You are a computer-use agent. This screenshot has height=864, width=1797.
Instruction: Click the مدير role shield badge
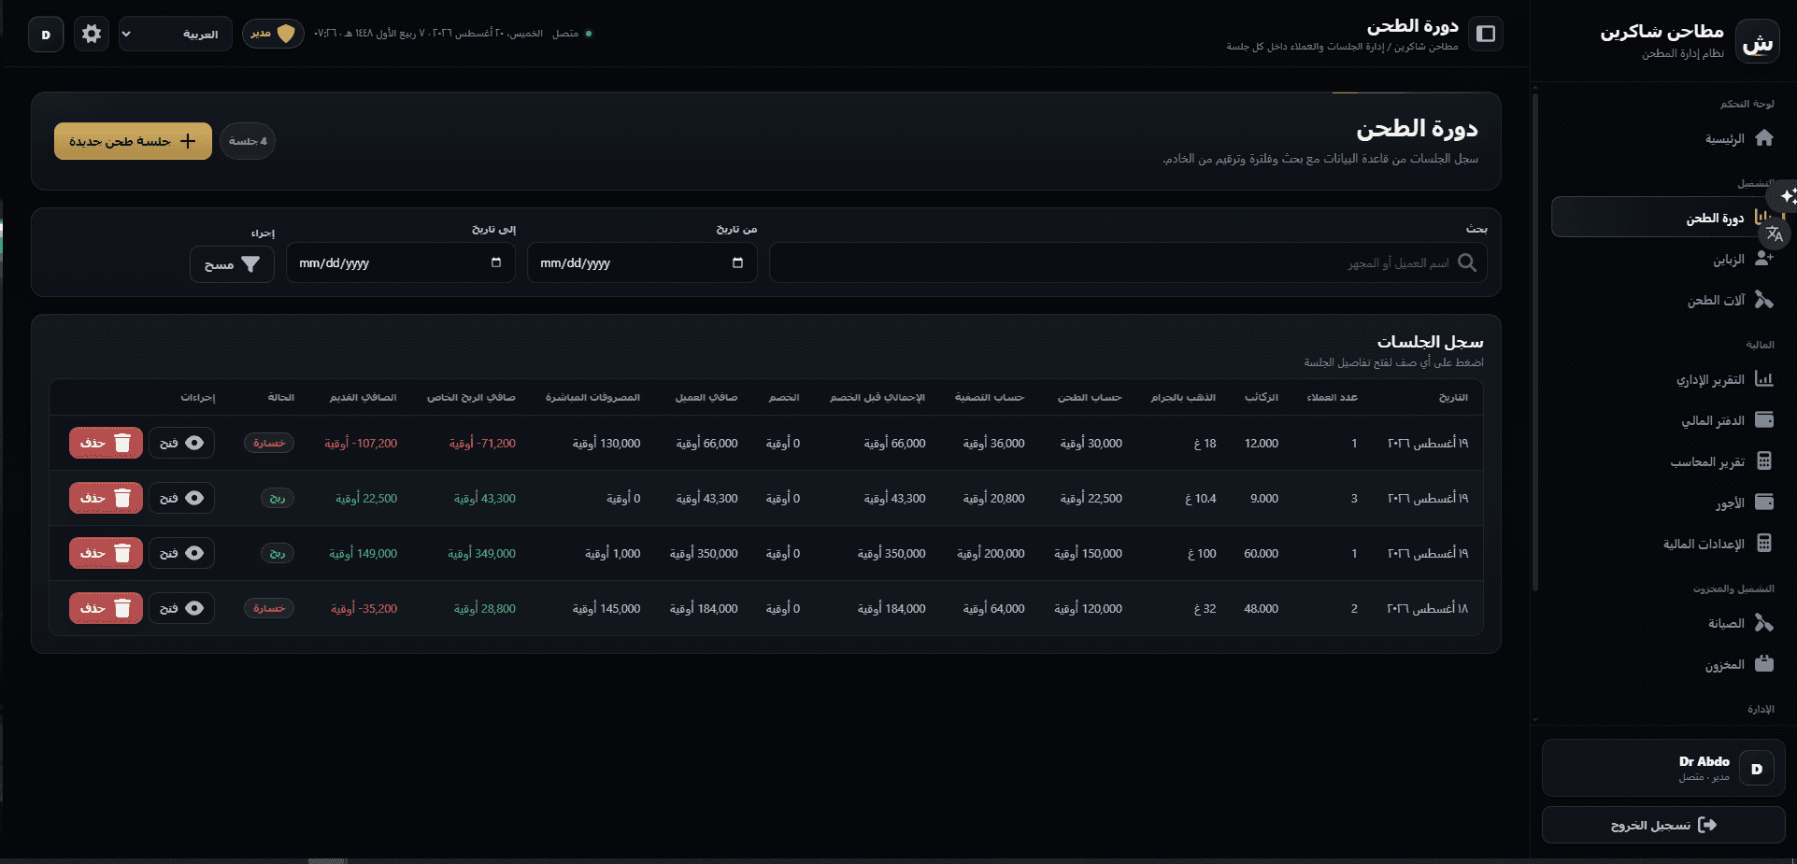273,34
